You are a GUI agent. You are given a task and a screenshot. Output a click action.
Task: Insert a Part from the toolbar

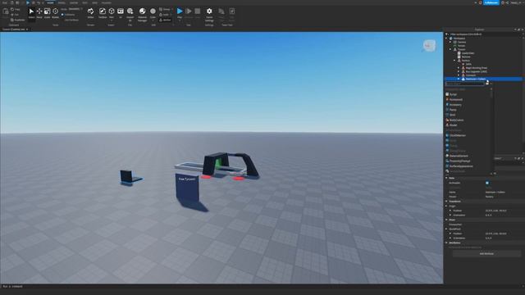click(x=112, y=13)
